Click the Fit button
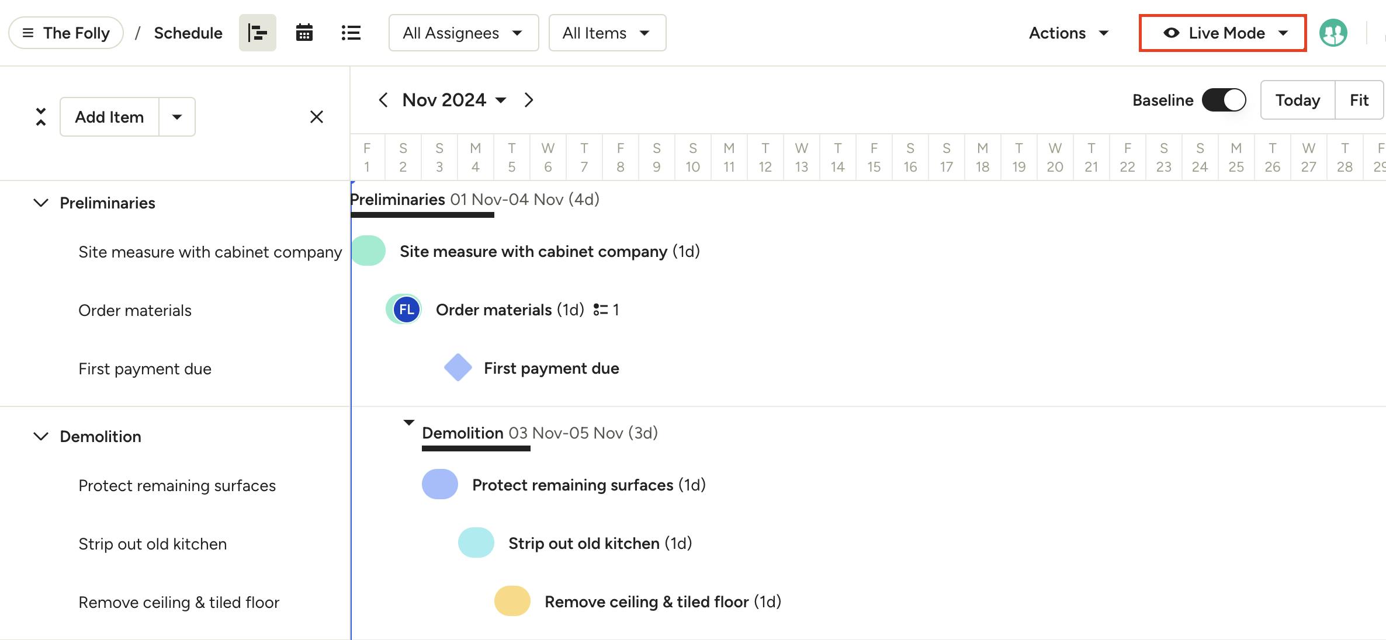1386x640 pixels. point(1359,100)
